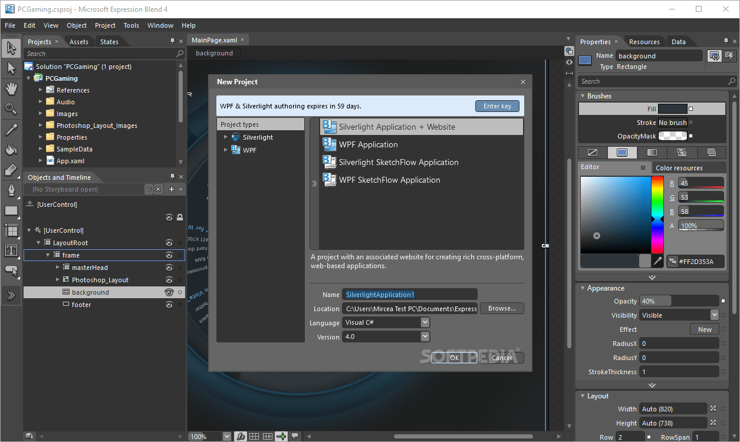This screenshot has height=442, width=740.
Task: Open the Color resources tab
Action: [679, 168]
